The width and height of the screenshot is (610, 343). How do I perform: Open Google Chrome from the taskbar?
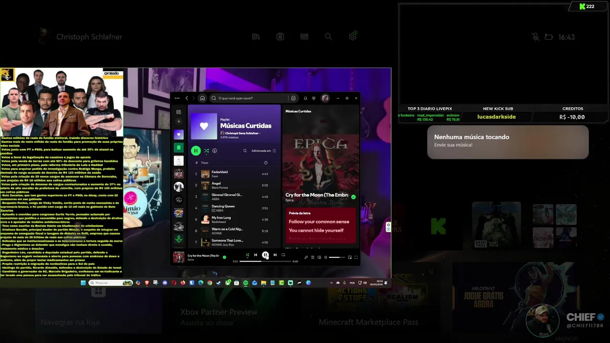click(x=210, y=283)
